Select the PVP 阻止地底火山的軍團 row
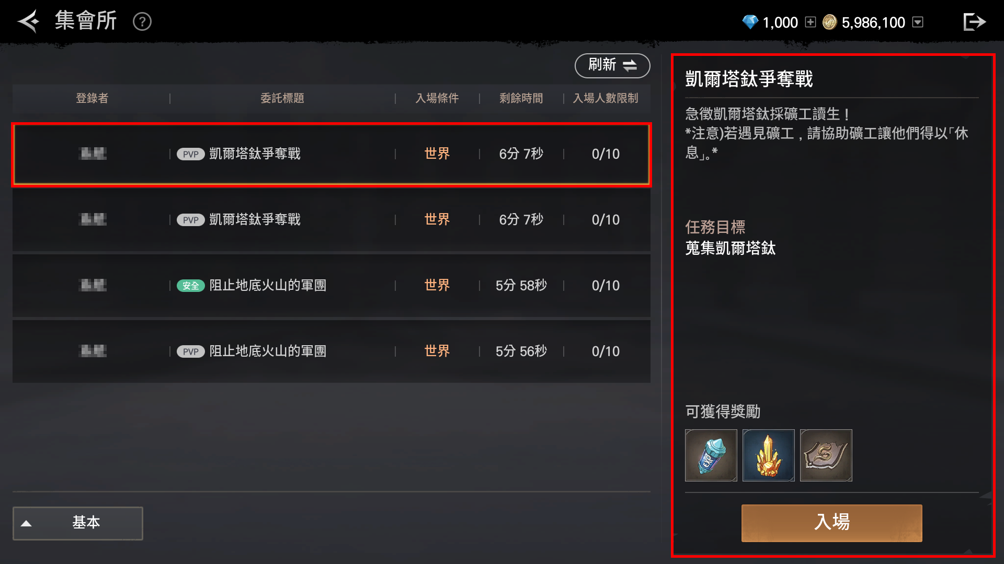Screen dimensions: 1004x564 pos(332,351)
